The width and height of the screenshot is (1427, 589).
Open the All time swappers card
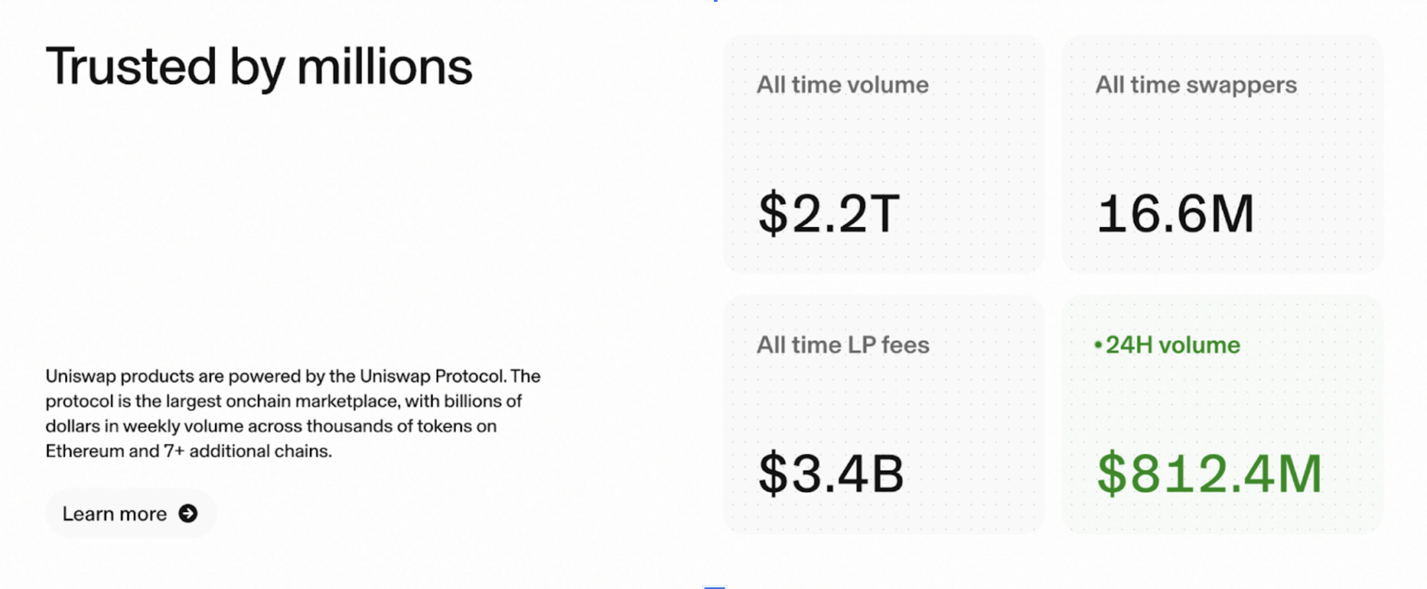(x=1222, y=154)
